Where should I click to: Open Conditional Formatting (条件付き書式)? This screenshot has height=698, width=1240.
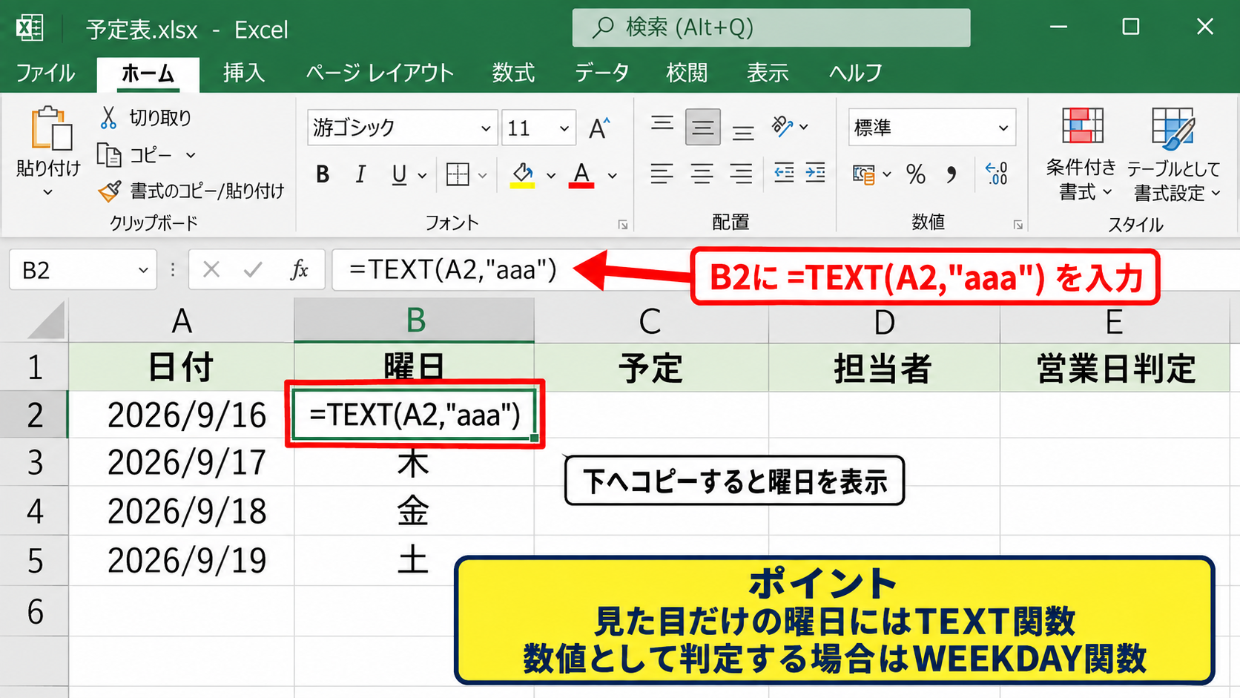[1081, 154]
